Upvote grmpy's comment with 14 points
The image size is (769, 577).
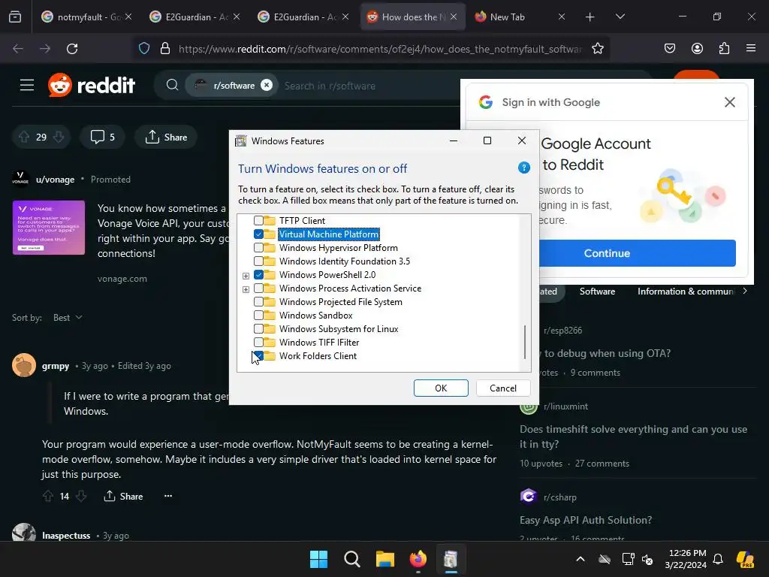pyautogui.click(x=47, y=496)
